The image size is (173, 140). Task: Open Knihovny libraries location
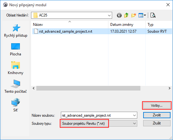[16, 68]
